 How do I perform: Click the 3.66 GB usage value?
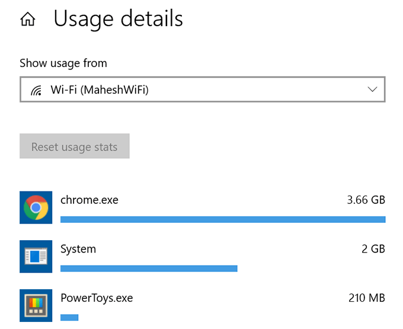tap(366, 200)
